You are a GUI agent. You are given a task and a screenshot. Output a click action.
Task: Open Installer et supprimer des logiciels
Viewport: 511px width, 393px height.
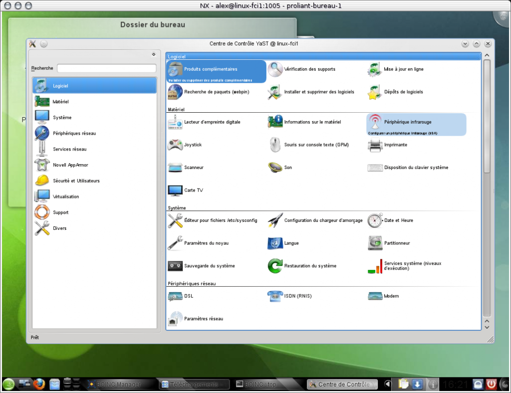[x=275, y=92]
